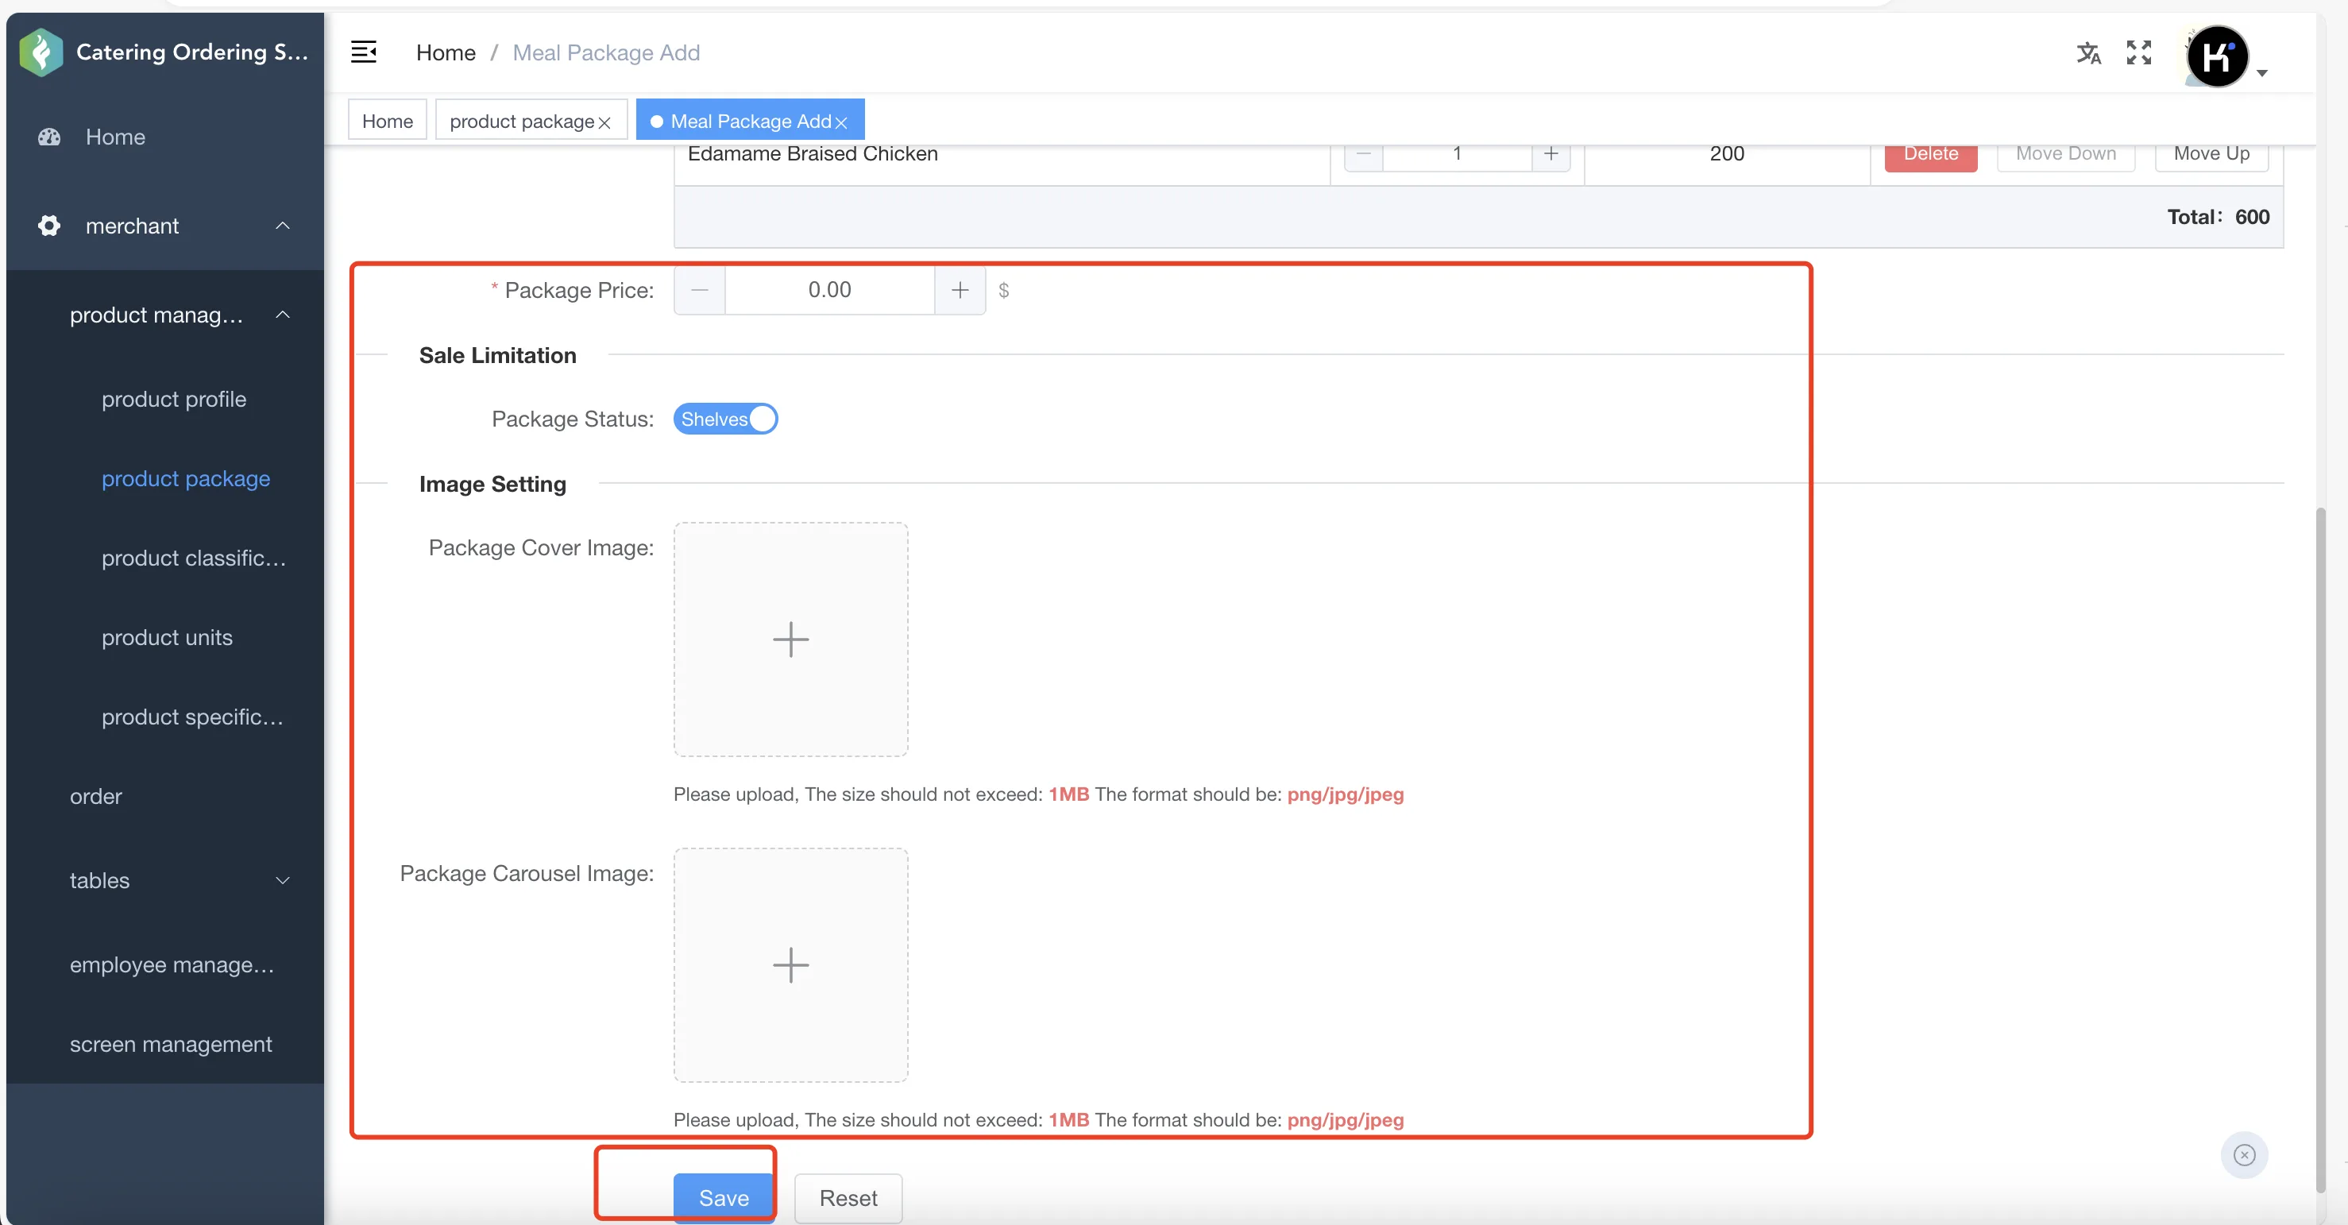Click Home breadcrumb link
2348x1225 pixels.
point(446,53)
